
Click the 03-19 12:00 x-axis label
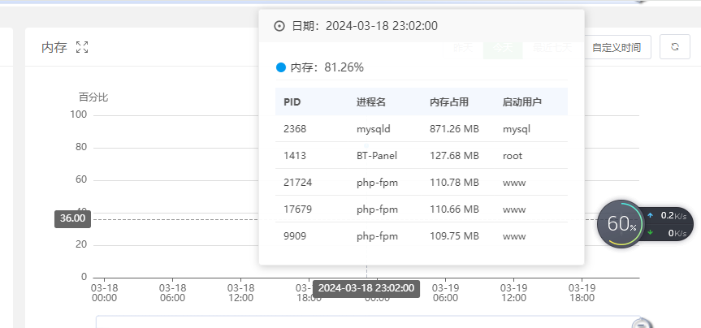pyautogui.click(x=513, y=293)
